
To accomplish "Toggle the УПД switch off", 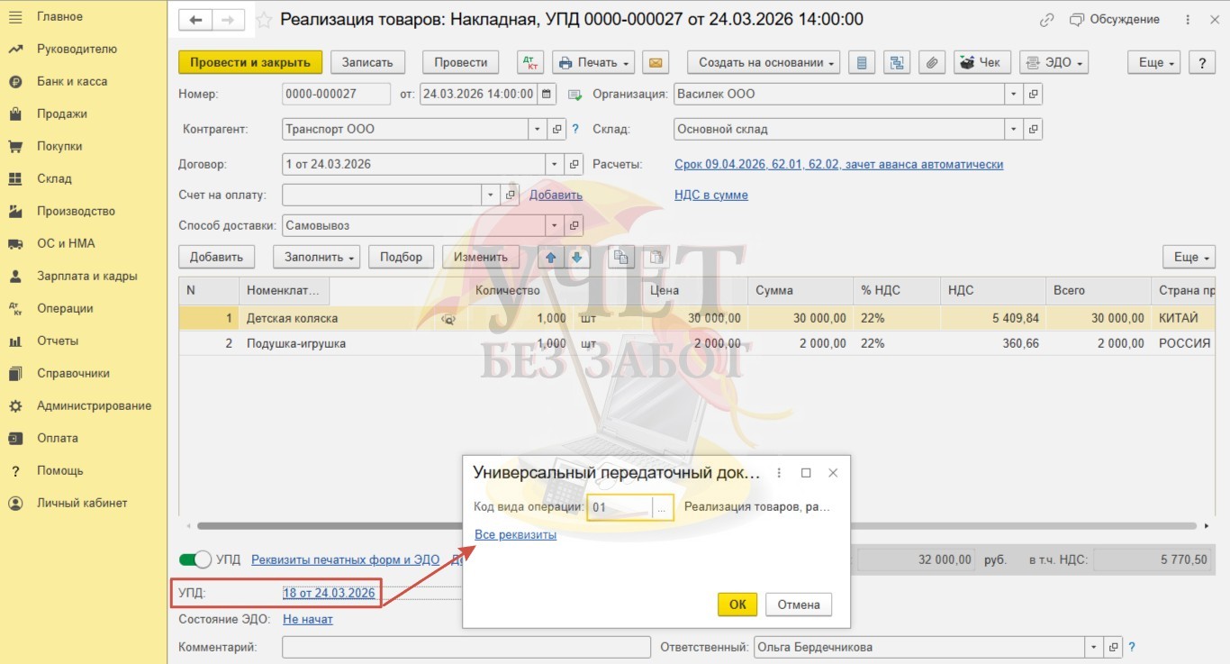I will 195,559.
